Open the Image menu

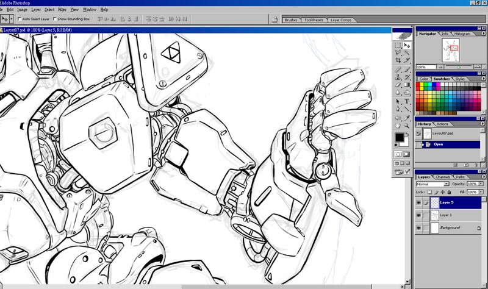(22, 10)
